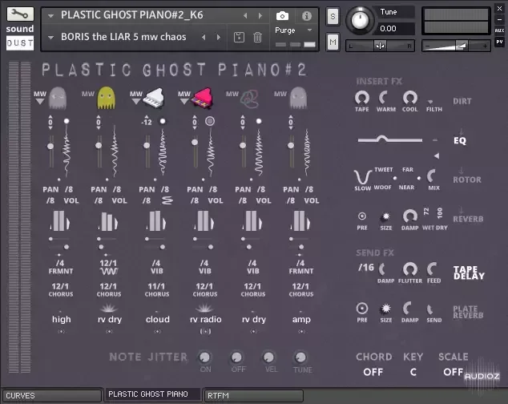
Task: Expand MW menu on white piano channel
Action: tap(136, 102)
